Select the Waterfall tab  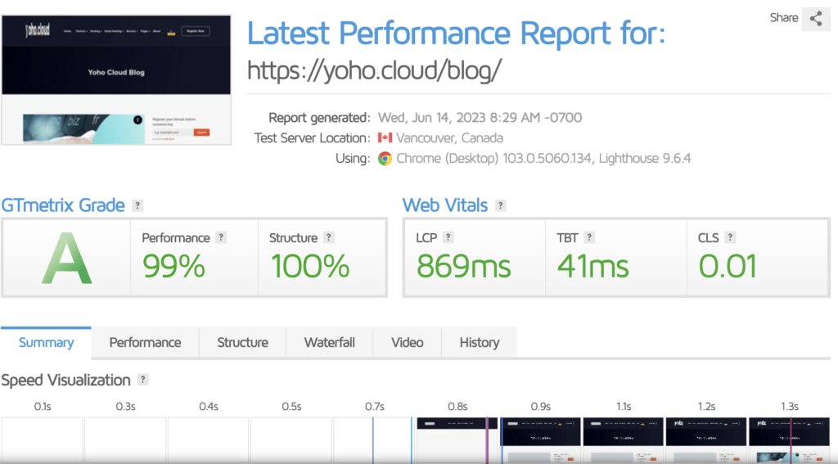click(x=329, y=343)
